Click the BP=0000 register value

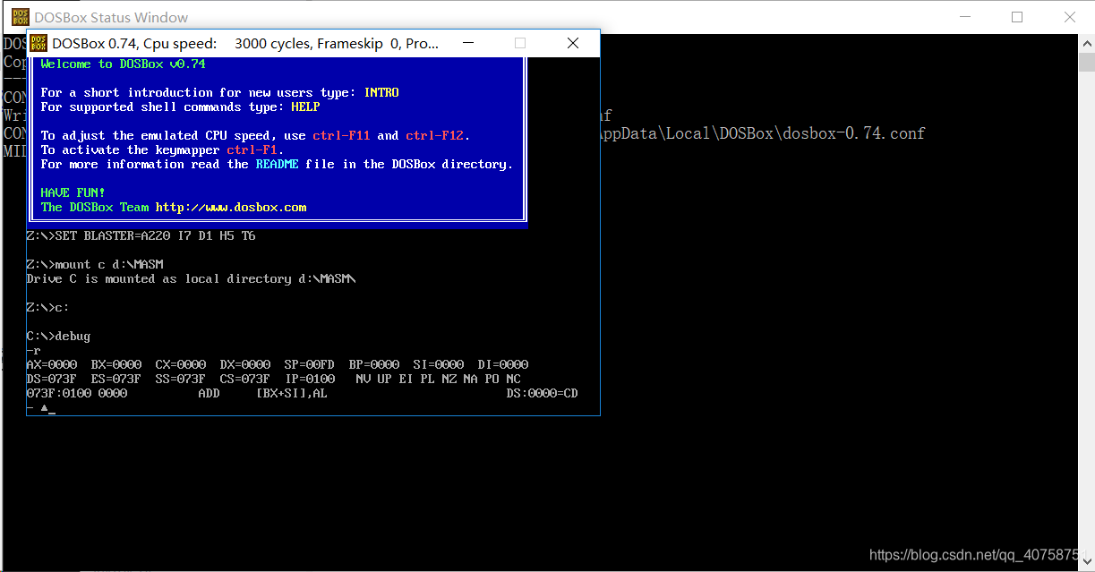coord(373,364)
